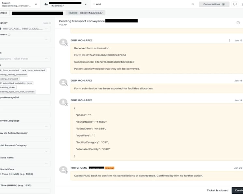Screen dimensions: 243x194
Task: Open the search magnifier icon
Action: click(193, 4)
